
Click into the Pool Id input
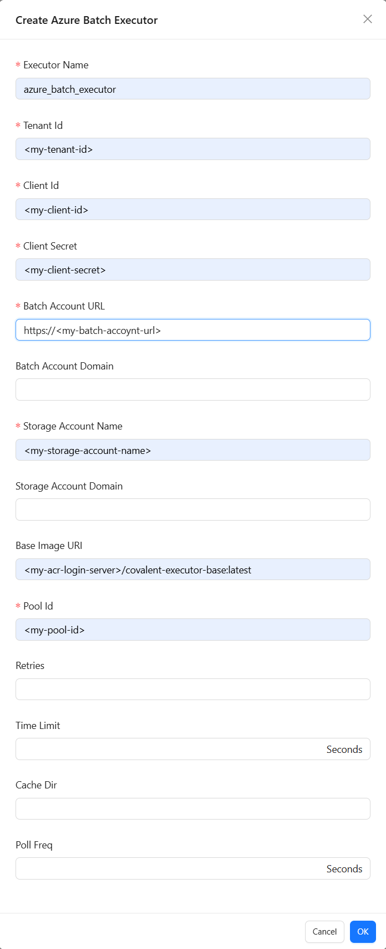(x=192, y=630)
